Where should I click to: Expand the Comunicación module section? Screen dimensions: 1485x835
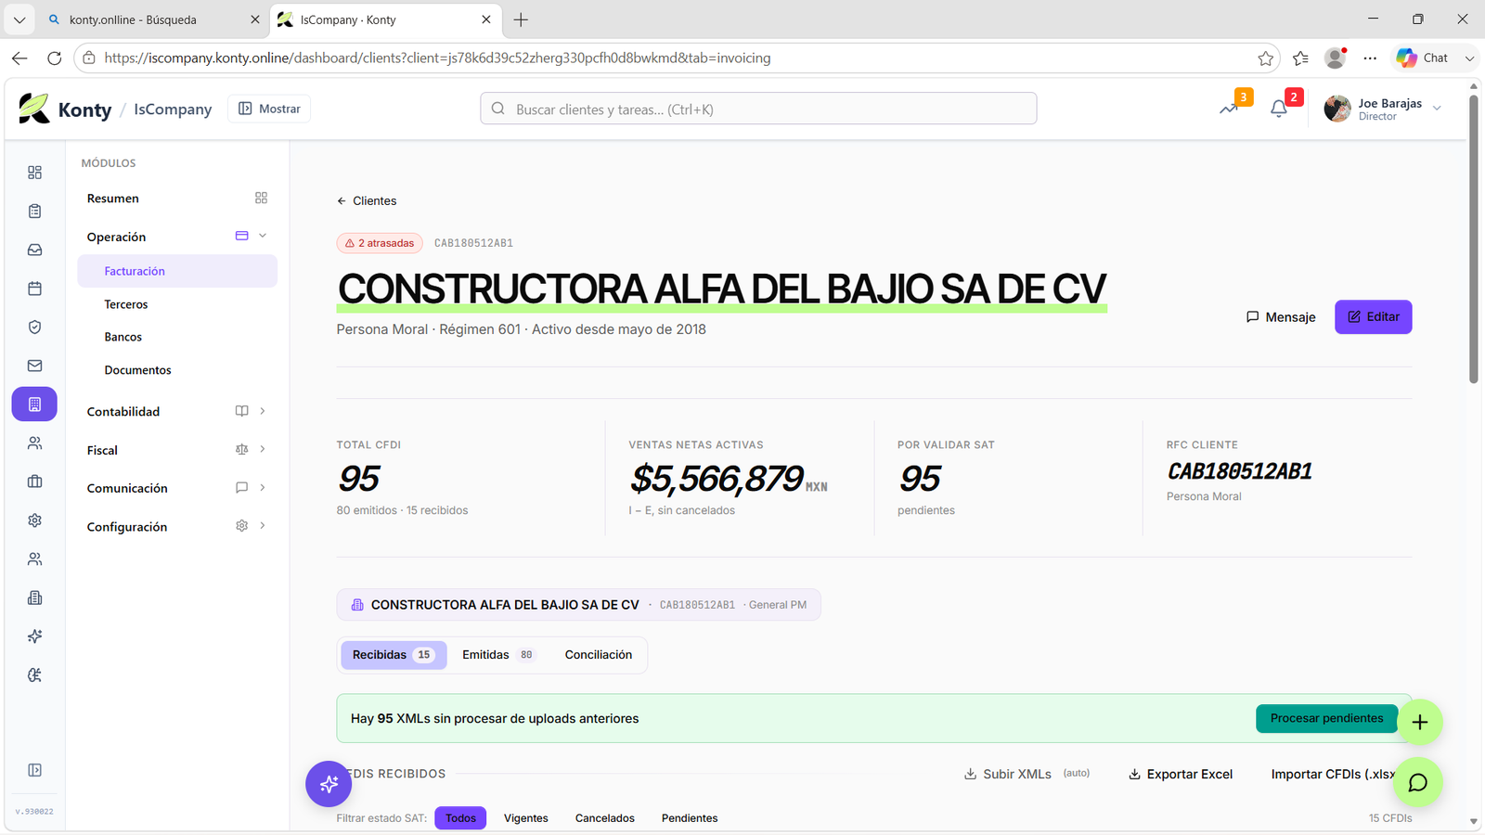[x=176, y=488]
